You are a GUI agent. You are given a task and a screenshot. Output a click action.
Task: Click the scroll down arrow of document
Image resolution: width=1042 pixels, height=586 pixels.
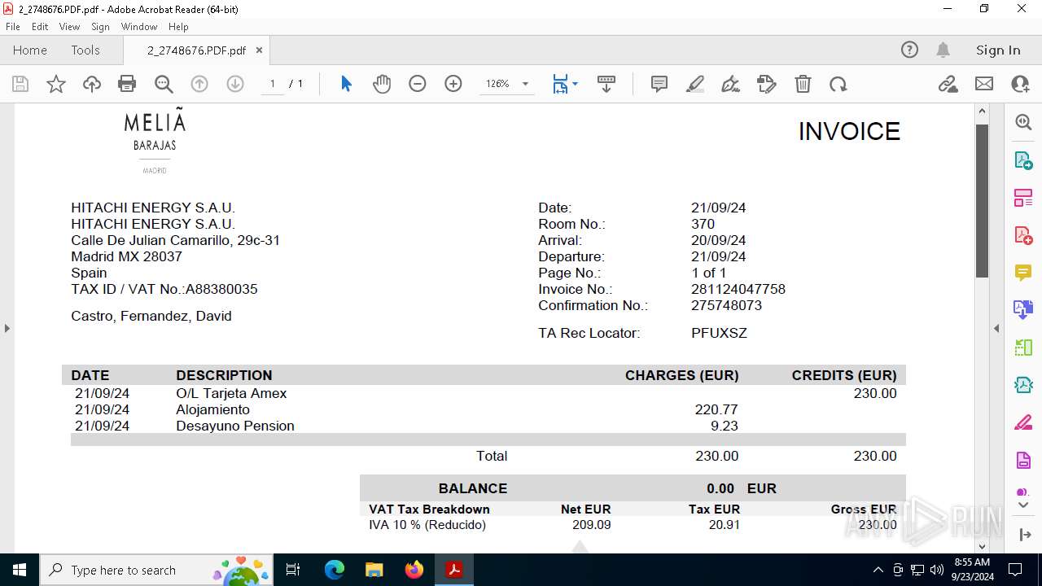[x=982, y=547]
